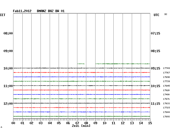Click minute tick label 03
171x130 pixels.
point(41,123)
